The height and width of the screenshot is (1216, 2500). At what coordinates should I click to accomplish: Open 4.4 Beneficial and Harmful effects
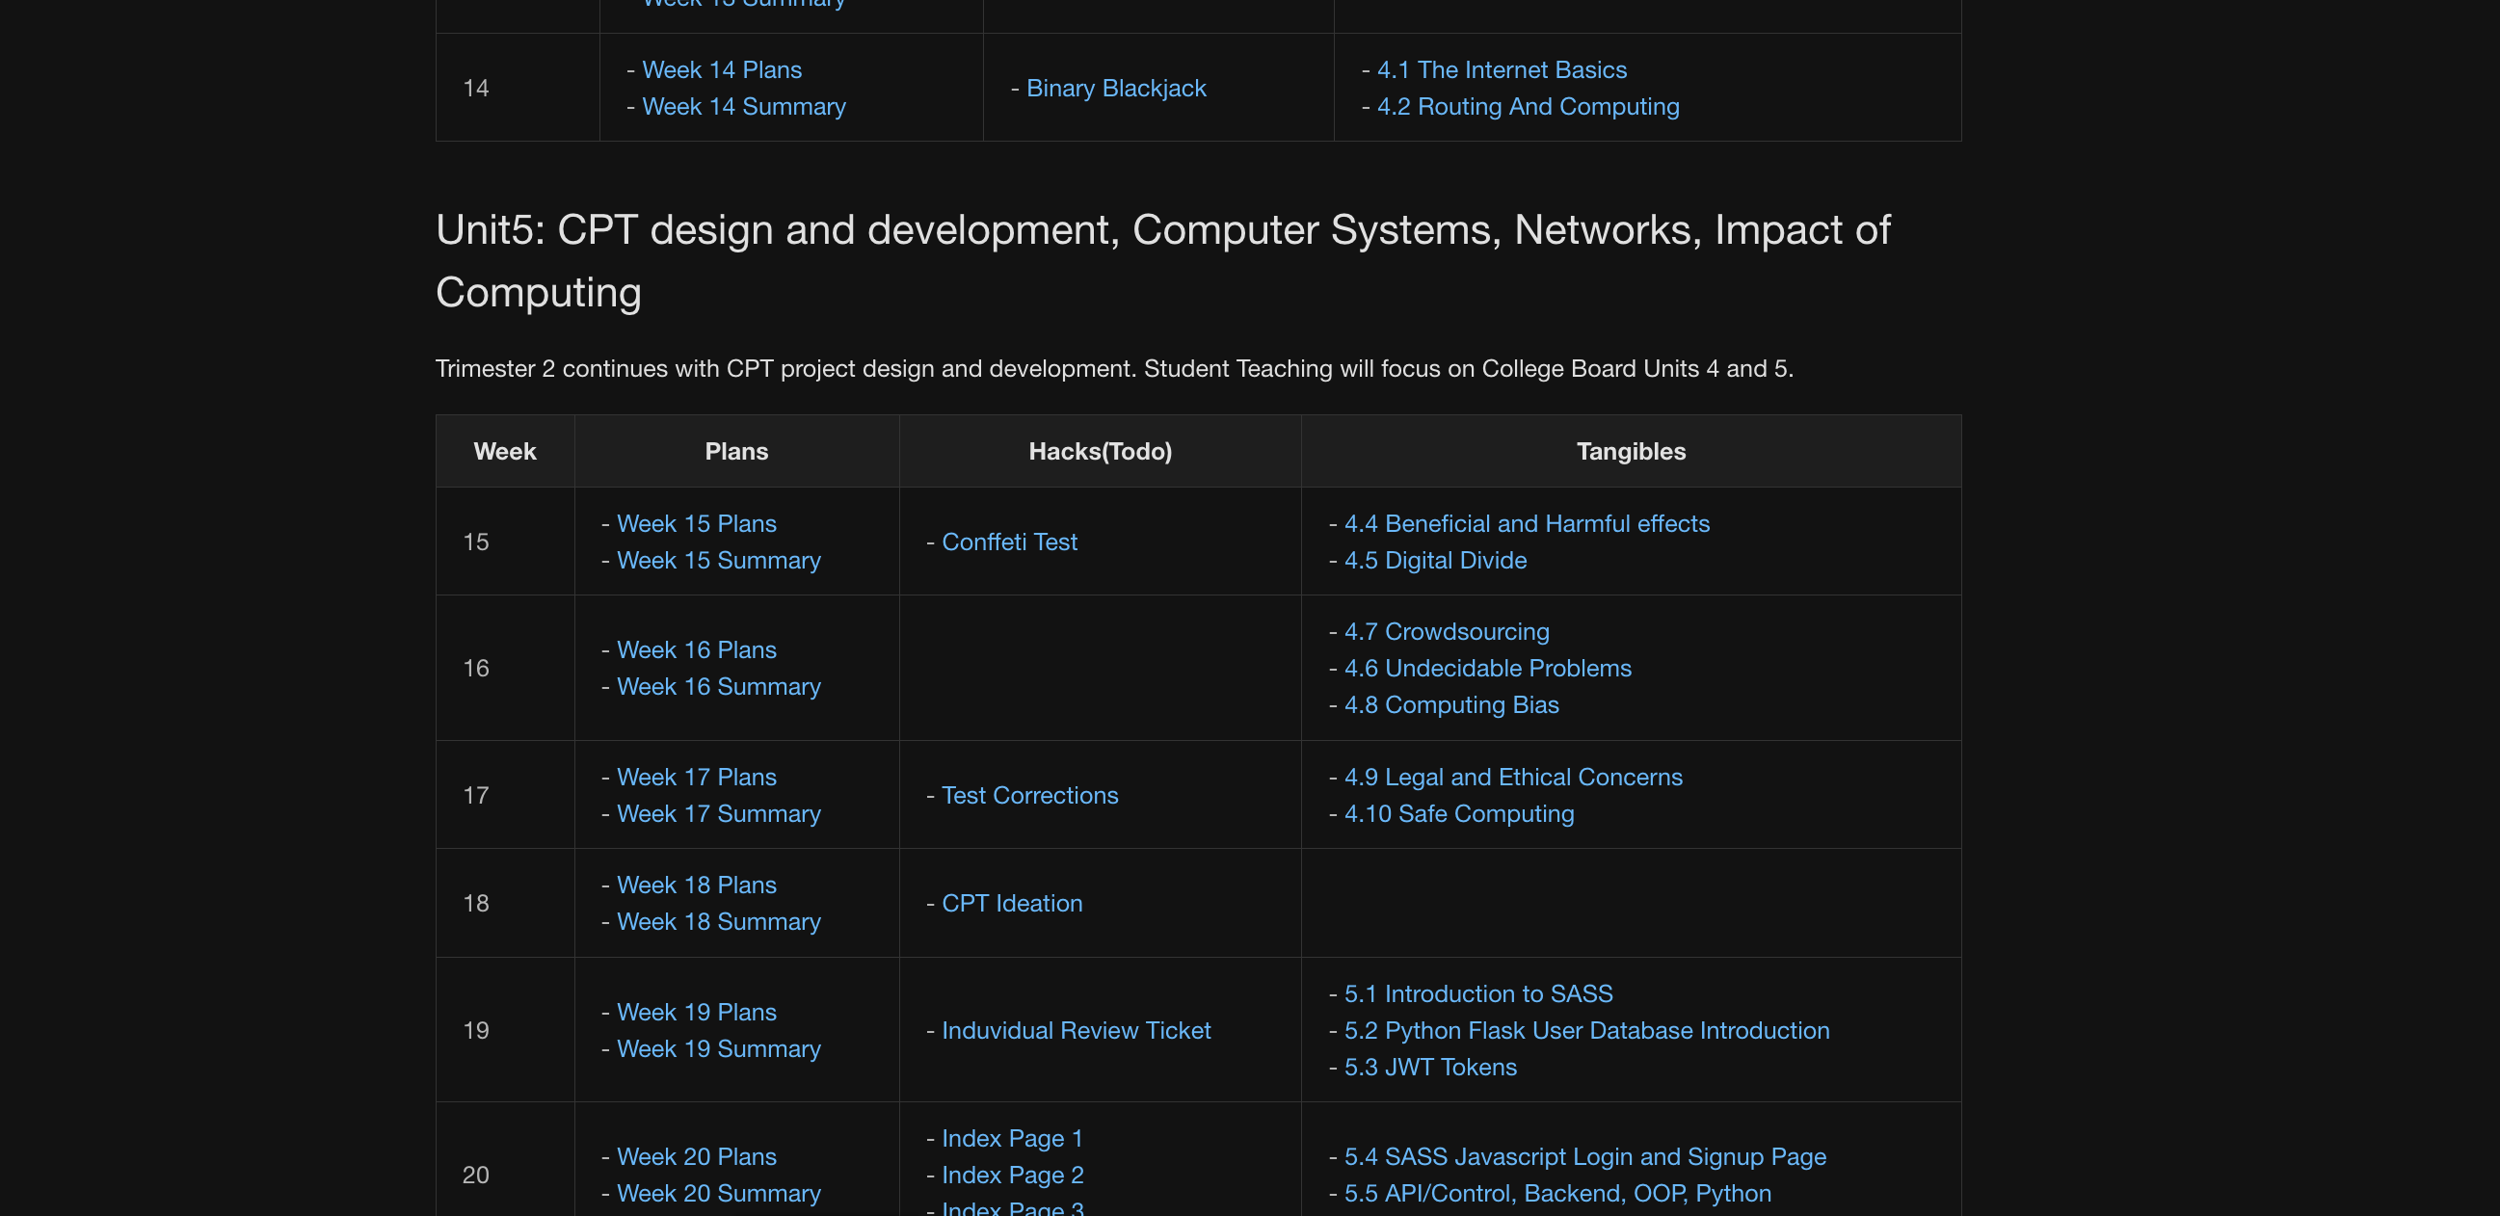click(1526, 524)
